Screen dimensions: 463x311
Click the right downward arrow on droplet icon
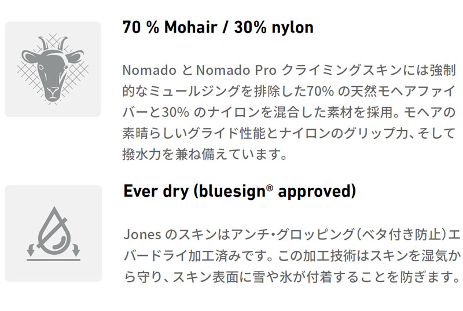click(x=76, y=250)
